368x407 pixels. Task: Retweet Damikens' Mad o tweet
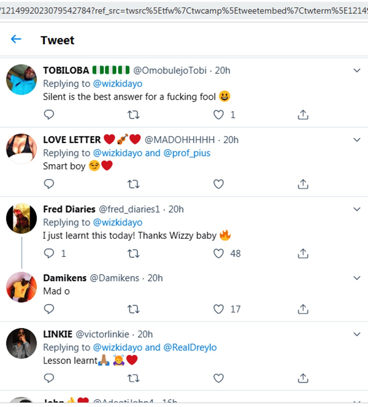133,309
